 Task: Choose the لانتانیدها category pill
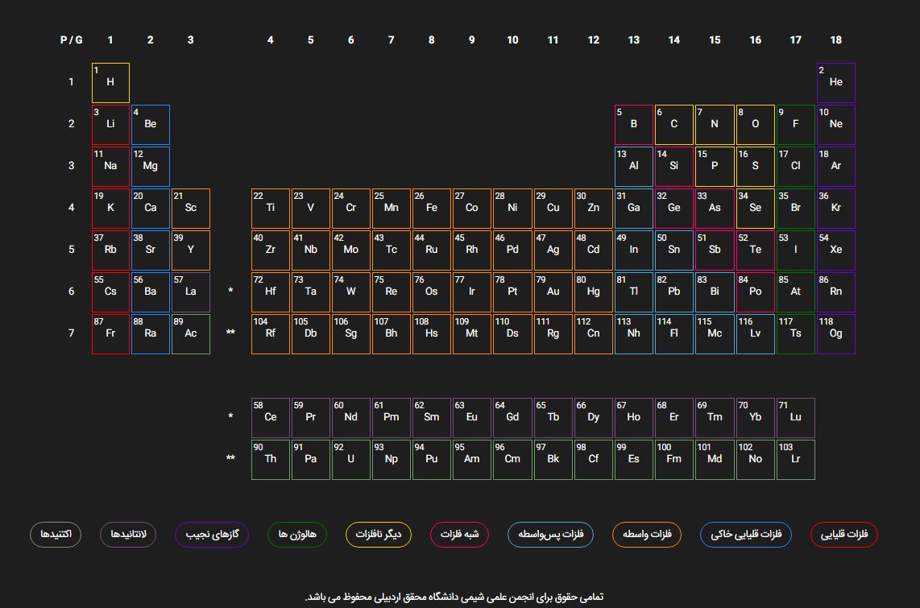point(129,534)
